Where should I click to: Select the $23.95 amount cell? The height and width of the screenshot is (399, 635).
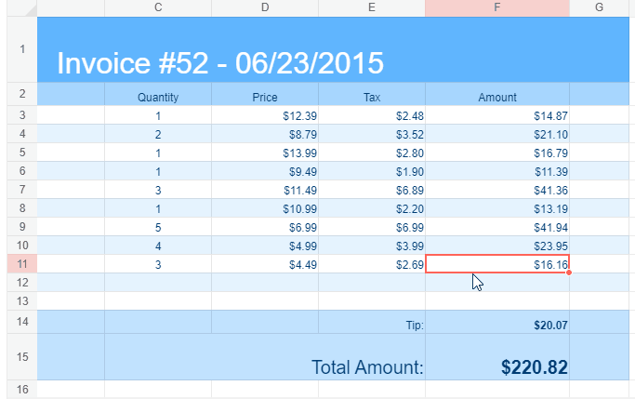pos(497,246)
